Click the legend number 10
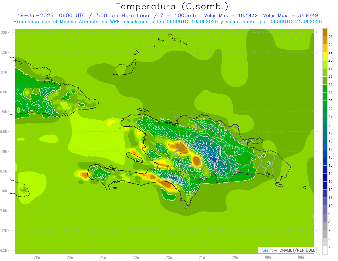This screenshot has height=261, width=338. [330, 206]
